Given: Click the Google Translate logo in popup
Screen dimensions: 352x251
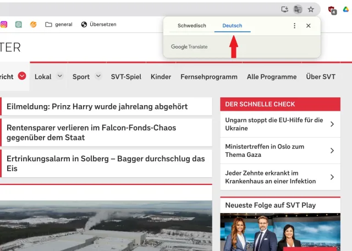Looking at the screenshot, I should (189, 47).
